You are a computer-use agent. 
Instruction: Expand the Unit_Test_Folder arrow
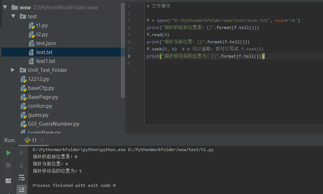click(x=13, y=70)
